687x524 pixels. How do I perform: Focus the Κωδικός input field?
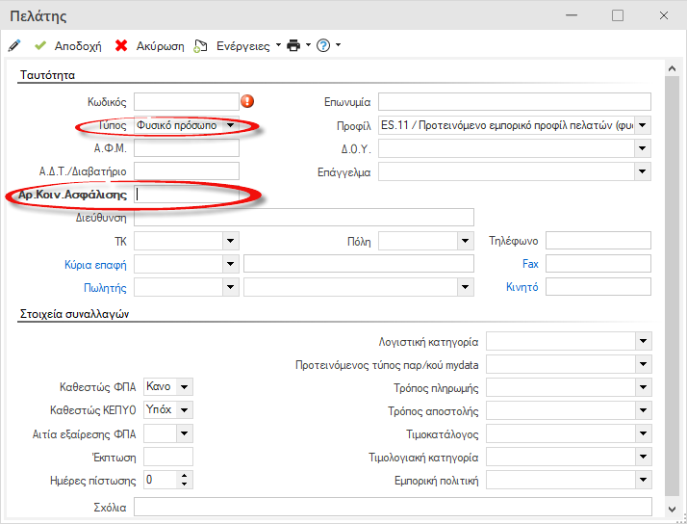tap(187, 102)
